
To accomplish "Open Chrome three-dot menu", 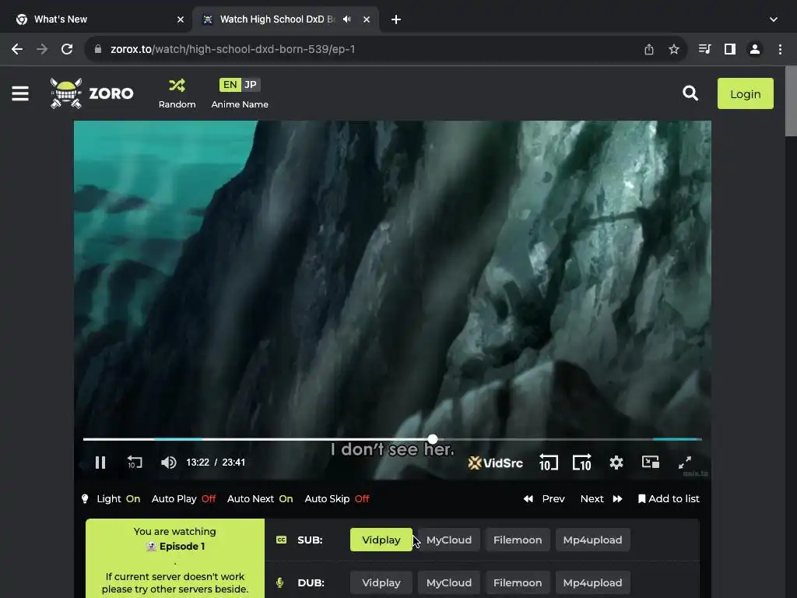I will click(780, 49).
